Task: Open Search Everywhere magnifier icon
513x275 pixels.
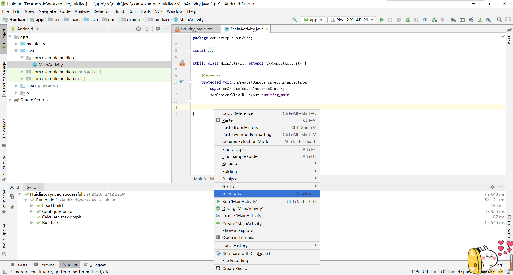Action: pos(499,20)
